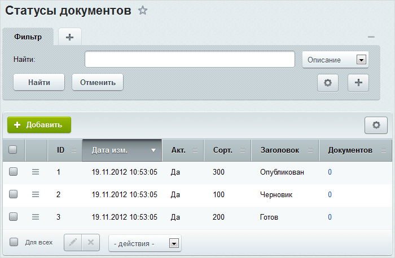The image size is (395, 258).
Task: Open new filter tab with plus
Action: pyautogui.click(x=70, y=37)
